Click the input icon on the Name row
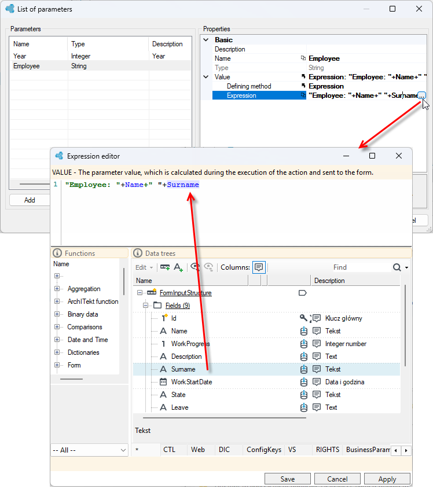The width and height of the screenshot is (433, 496). coord(304,331)
